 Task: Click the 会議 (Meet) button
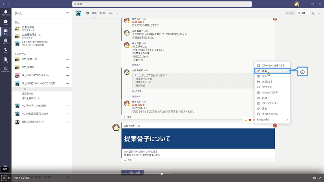coord(301,13)
